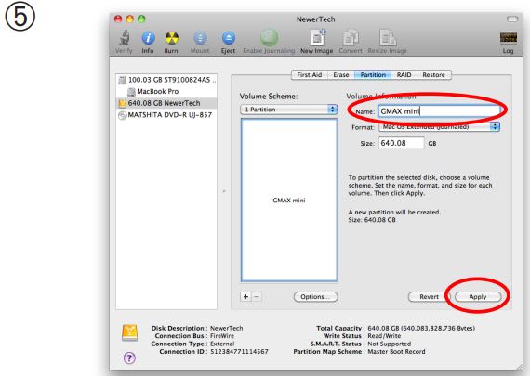Select the GMAX mini partition block

(x=289, y=201)
